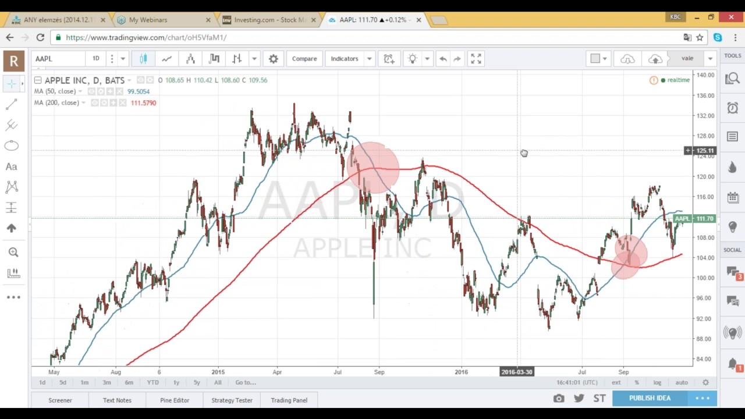Select the bars chart style icon
Viewport: 745px width, 419px height.
(237, 59)
